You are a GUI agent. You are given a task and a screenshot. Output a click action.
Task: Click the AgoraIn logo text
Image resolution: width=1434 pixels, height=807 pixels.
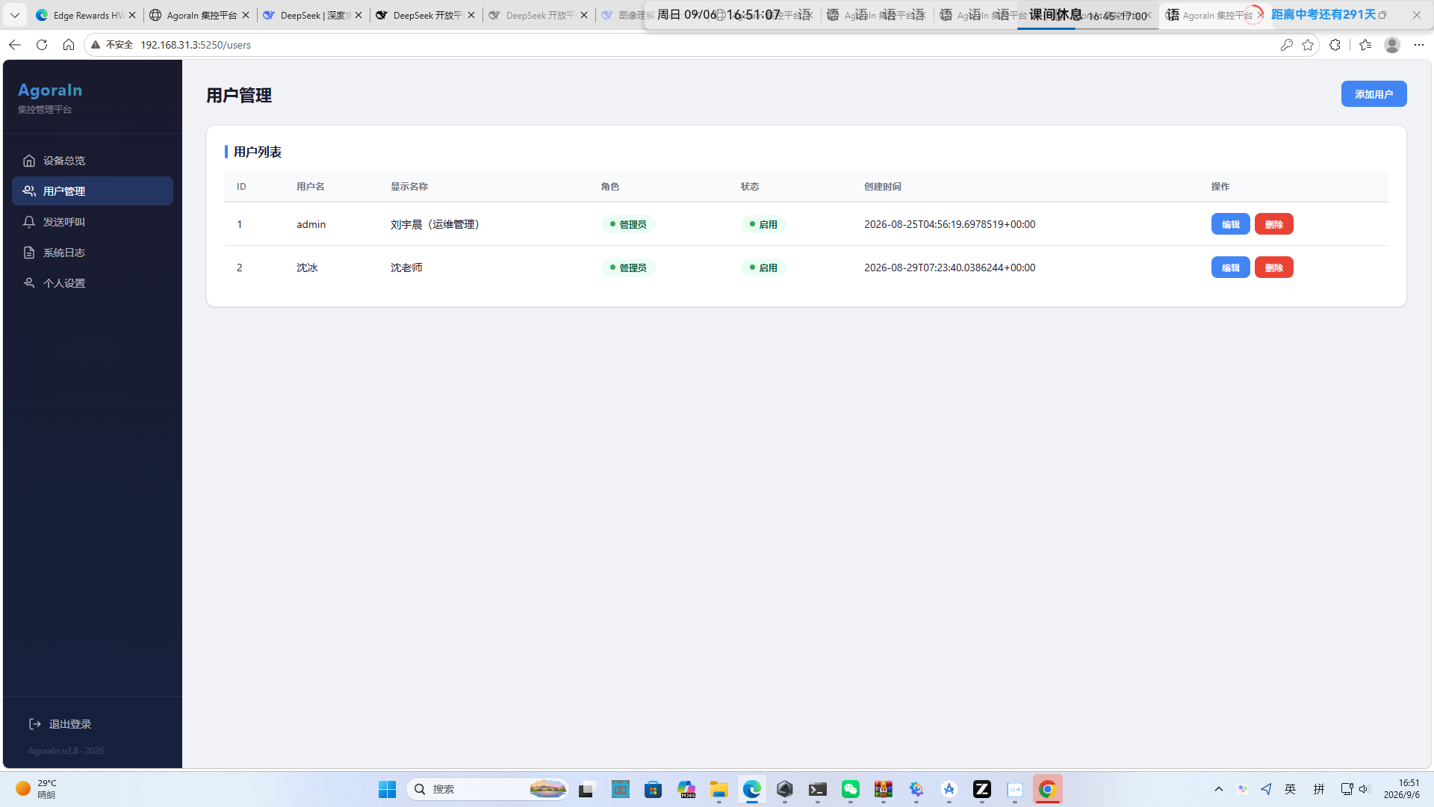pos(50,90)
